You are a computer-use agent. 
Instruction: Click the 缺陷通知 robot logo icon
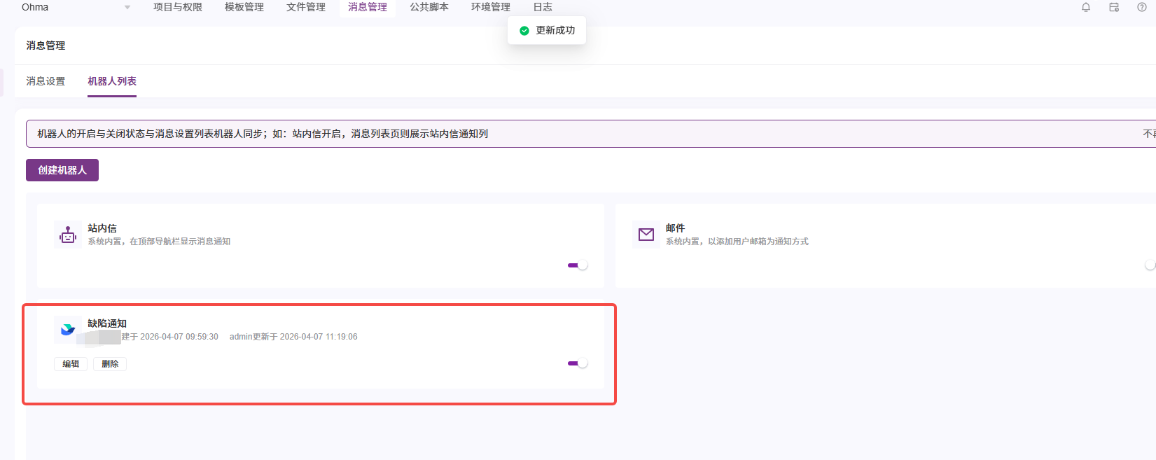click(x=68, y=330)
